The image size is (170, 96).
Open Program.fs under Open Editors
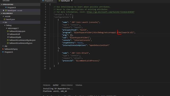(x=12, y=7)
